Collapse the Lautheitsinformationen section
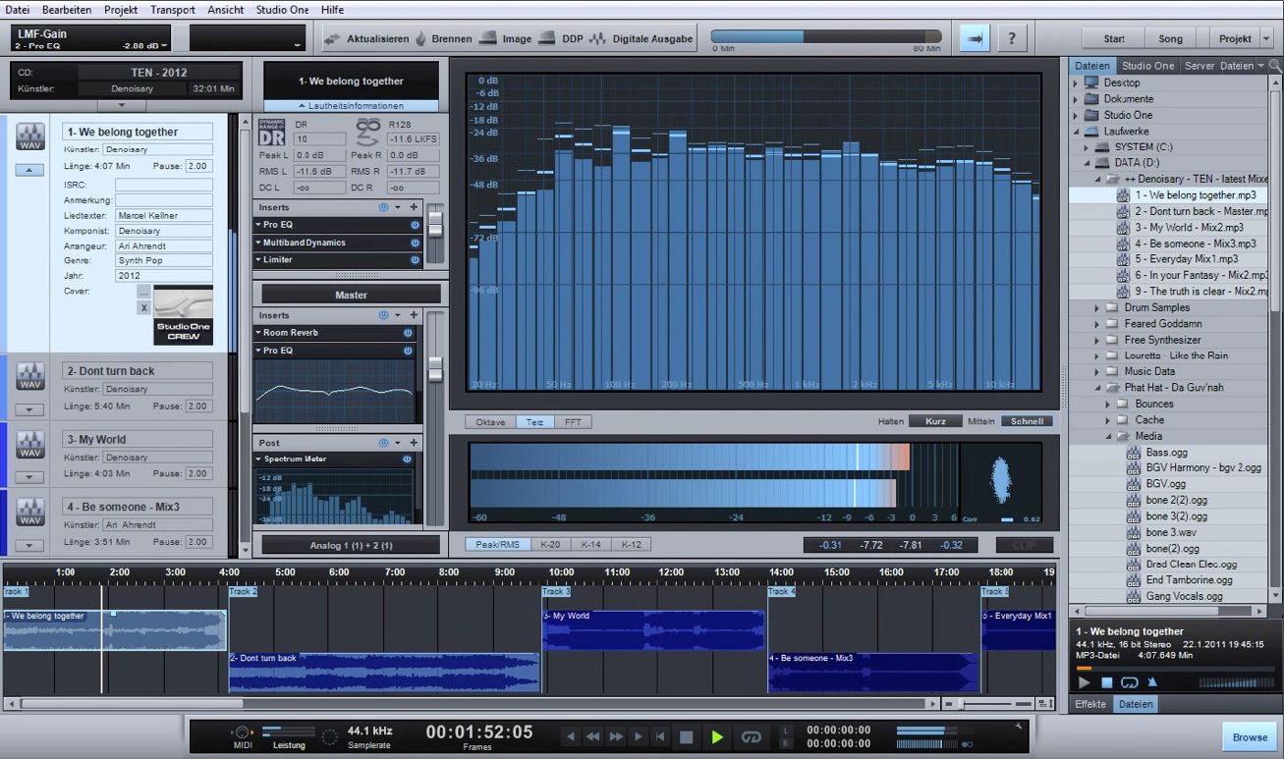This screenshot has height=759, width=1284. (x=352, y=105)
